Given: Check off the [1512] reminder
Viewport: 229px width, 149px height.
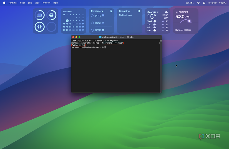Looking at the screenshot, I should (x=92, y=30).
